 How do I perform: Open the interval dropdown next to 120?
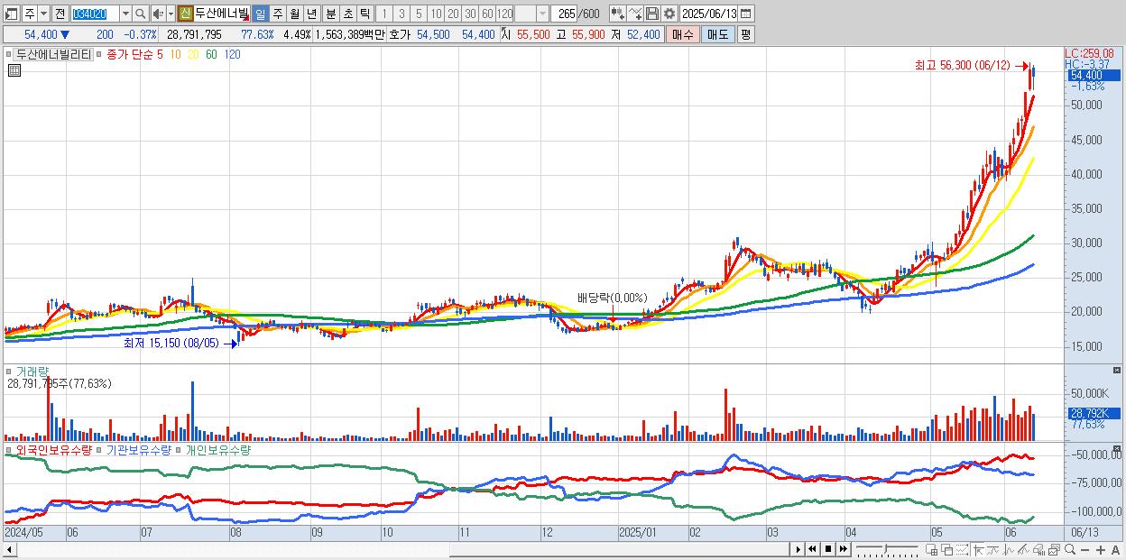[543, 14]
